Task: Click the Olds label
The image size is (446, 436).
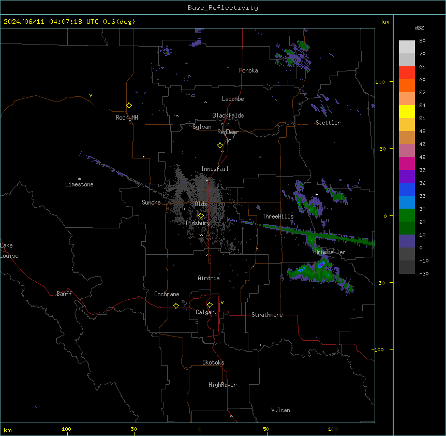Action: click(201, 204)
